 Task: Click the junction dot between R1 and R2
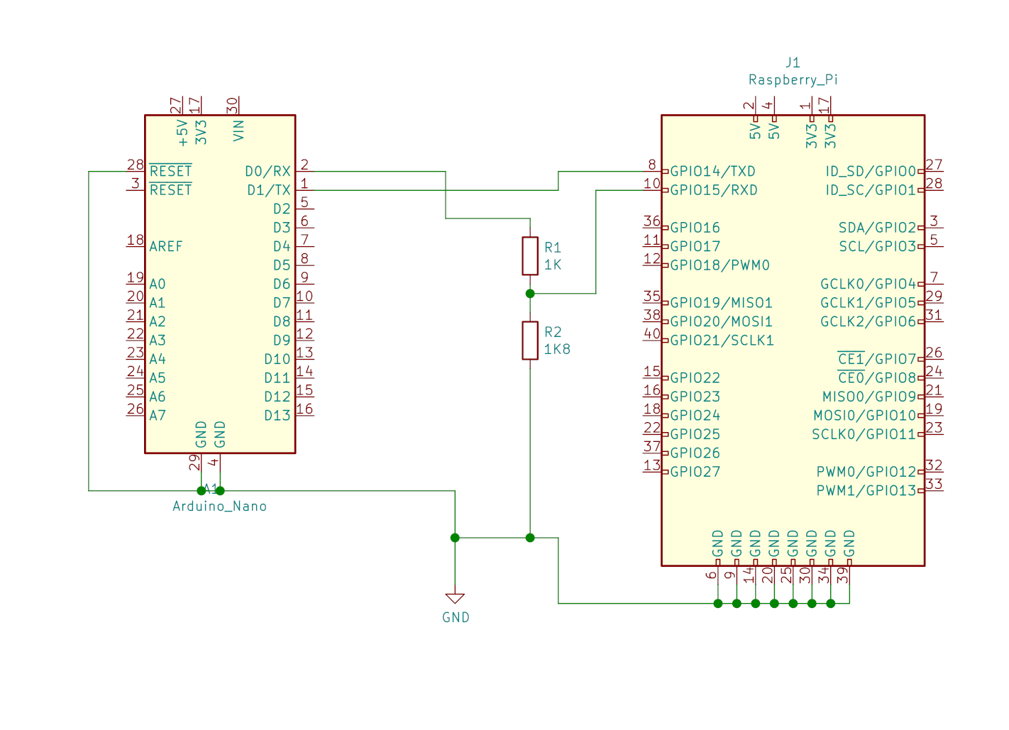tap(529, 293)
